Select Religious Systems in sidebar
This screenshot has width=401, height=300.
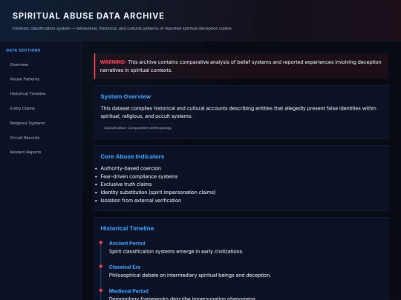pyautogui.click(x=27, y=123)
